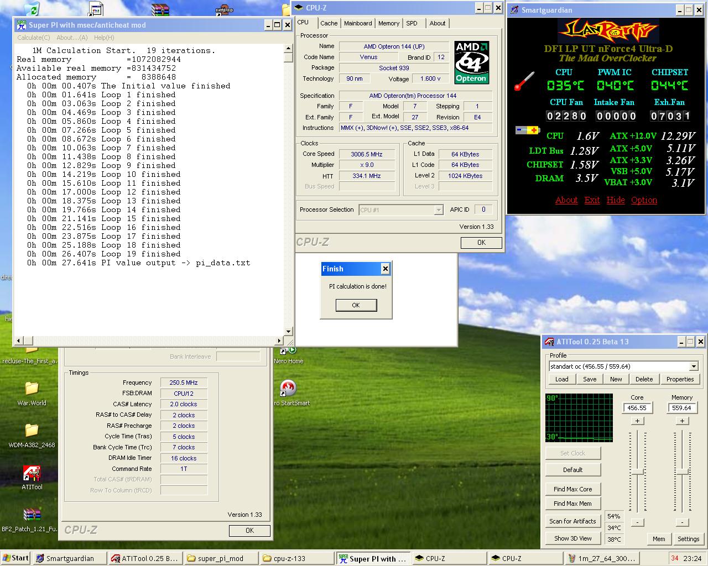The height and width of the screenshot is (566, 708).
Task: Click the plus stepper above Memory slider
Action: click(x=682, y=421)
